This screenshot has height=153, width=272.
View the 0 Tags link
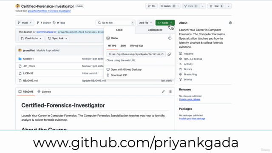click(59, 23)
